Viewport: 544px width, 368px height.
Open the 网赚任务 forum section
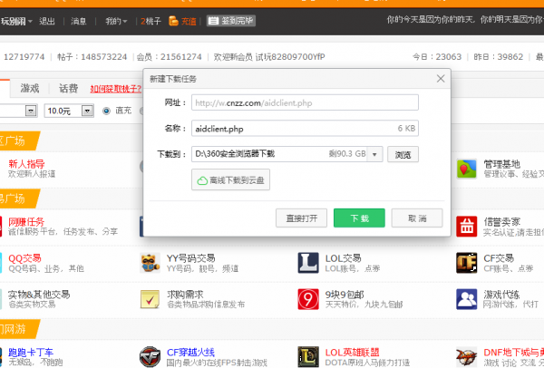pyautogui.click(x=26, y=222)
